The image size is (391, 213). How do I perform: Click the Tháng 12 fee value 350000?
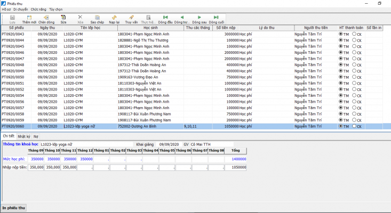tap(85, 159)
